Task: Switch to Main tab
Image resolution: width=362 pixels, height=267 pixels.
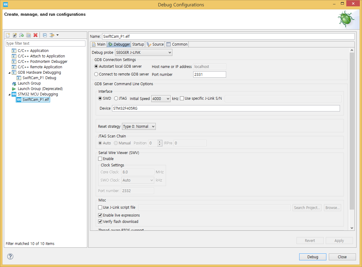Action: tap(99, 44)
